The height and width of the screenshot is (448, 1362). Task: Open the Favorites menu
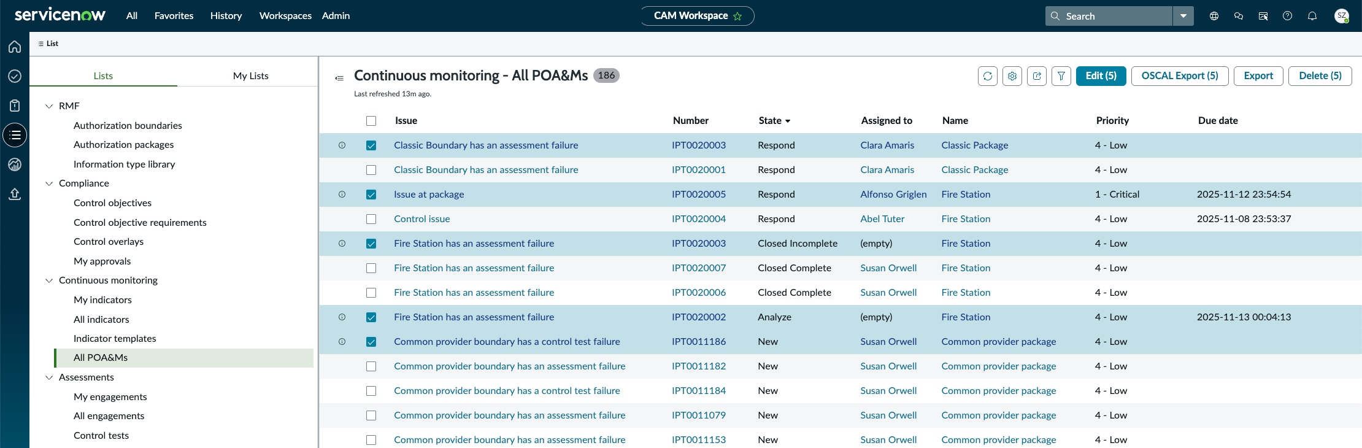pos(174,16)
